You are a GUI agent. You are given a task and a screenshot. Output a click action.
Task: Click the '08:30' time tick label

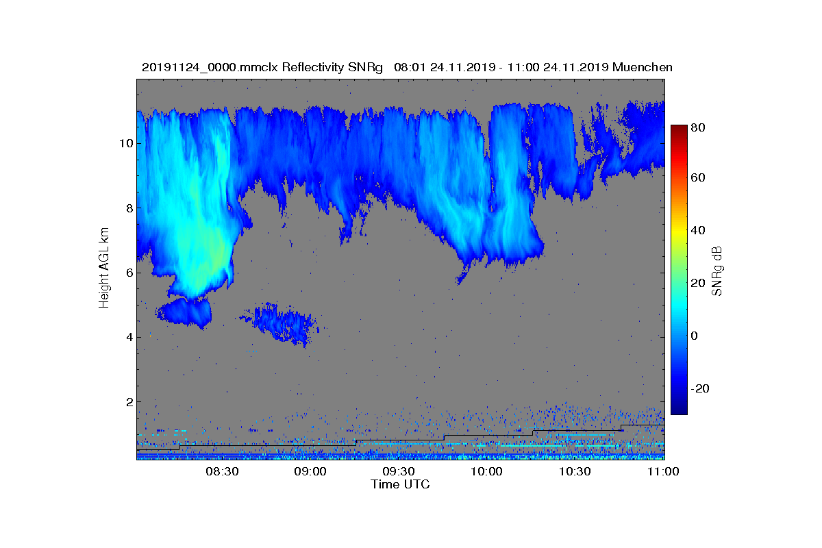[x=222, y=471]
